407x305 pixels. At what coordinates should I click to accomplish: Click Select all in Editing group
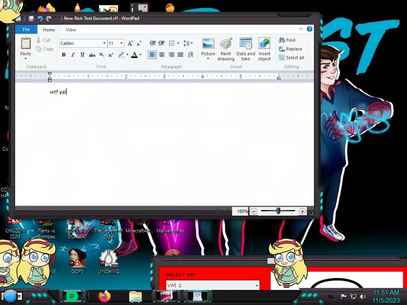pos(291,58)
